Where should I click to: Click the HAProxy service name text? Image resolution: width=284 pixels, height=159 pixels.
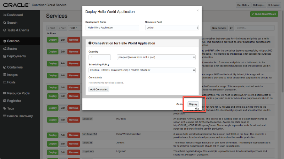pyautogui.click(x=121, y=119)
